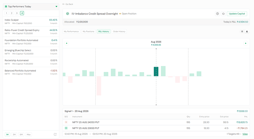The height and width of the screenshot is (139, 254).
Task: Select the 3M time range
Action: click(14, 135)
